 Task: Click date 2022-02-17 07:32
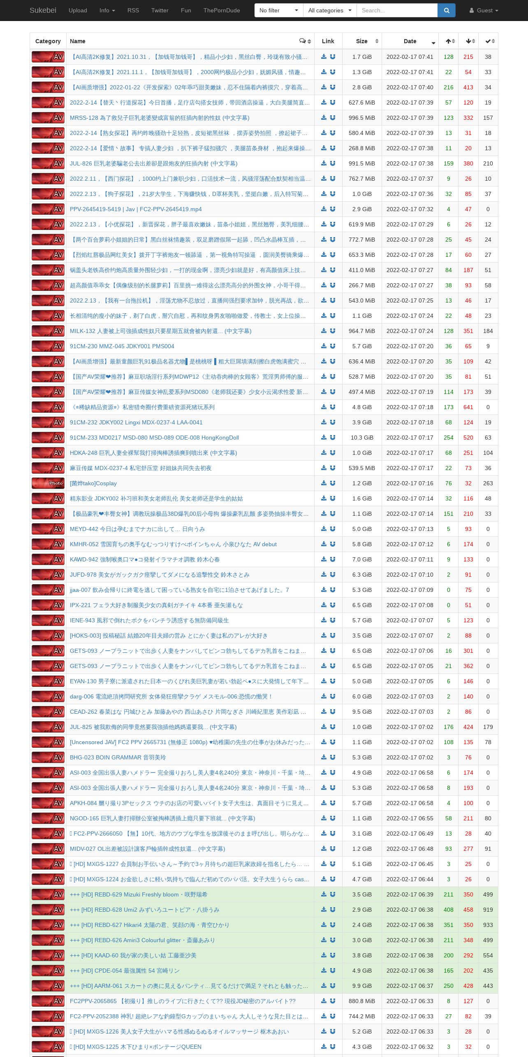click(410, 209)
